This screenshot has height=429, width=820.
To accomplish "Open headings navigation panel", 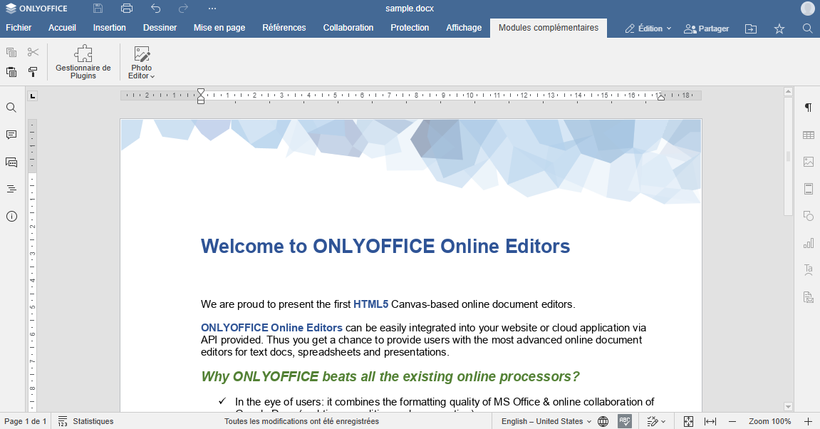I will (x=11, y=189).
